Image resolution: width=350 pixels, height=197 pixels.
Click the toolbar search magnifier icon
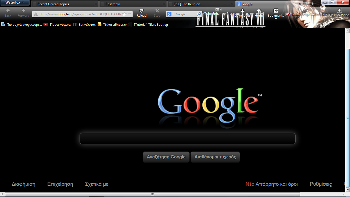200,14
